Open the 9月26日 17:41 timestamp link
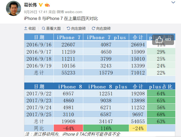The image size is (181, 137). [36, 12]
